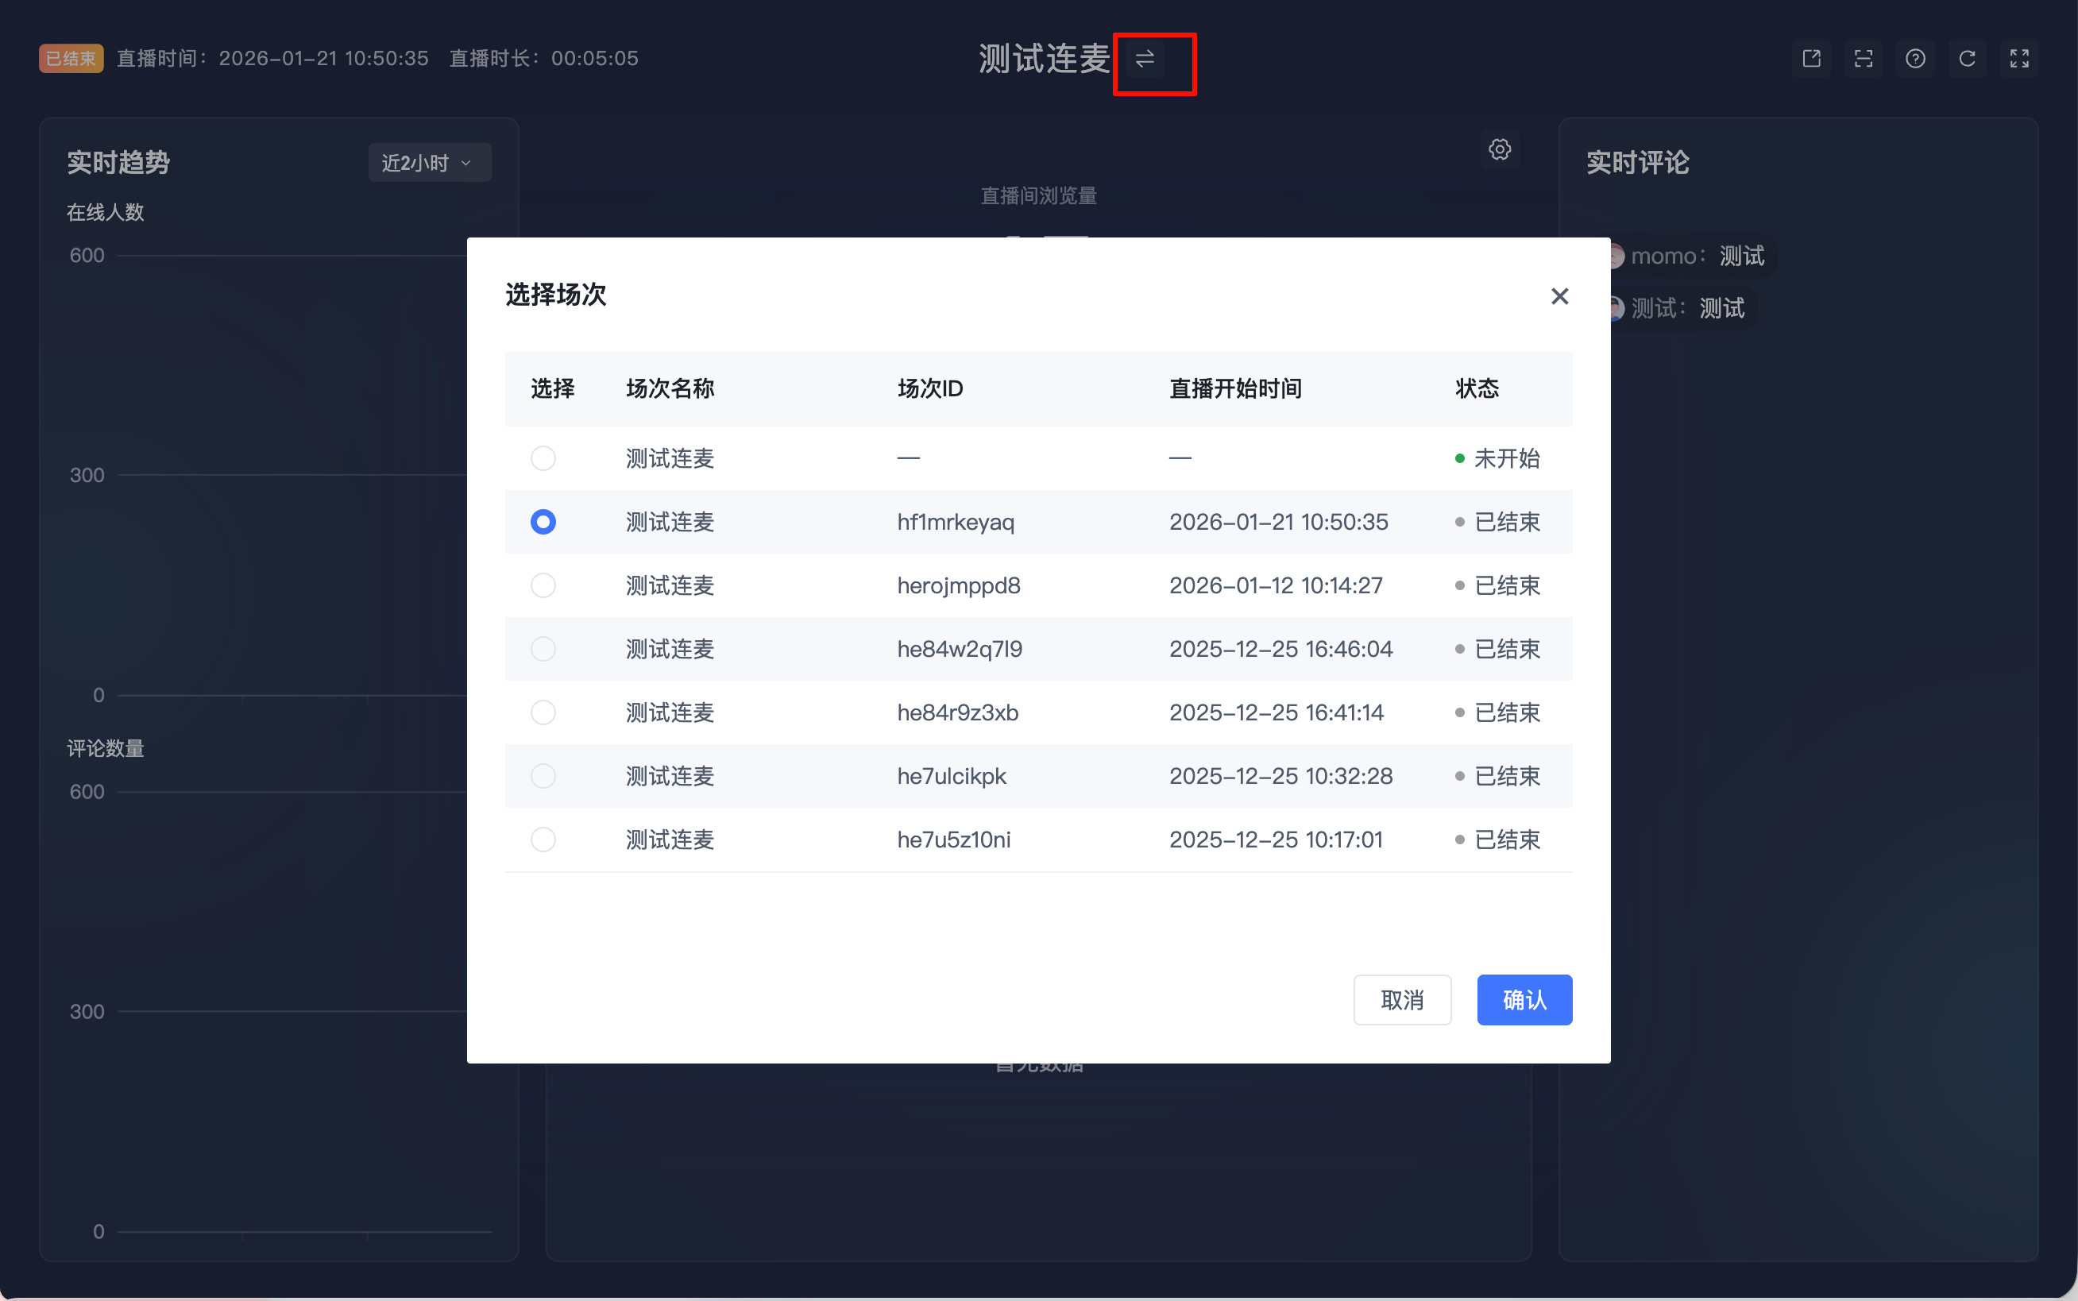Screen dimensions: 2078x1301
Task: Refresh the dashboard data
Action: tap(1967, 59)
